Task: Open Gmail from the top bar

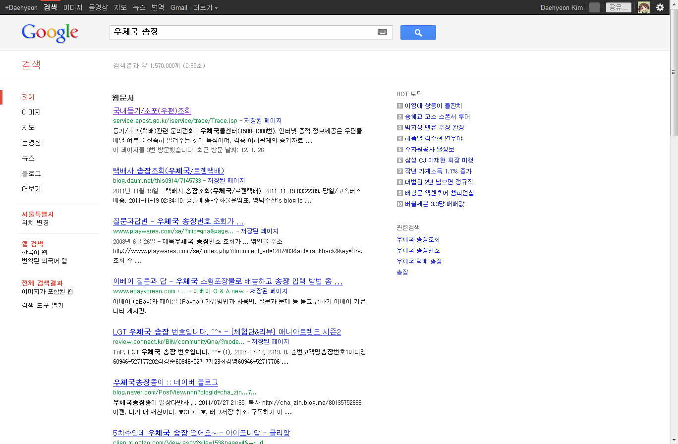Action: [179, 7]
